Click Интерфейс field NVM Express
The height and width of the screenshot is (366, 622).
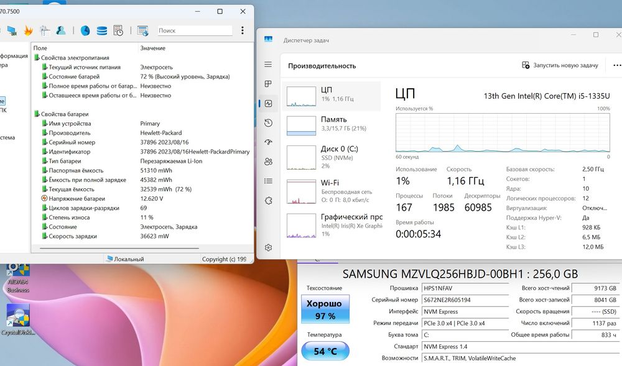tap(465, 311)
